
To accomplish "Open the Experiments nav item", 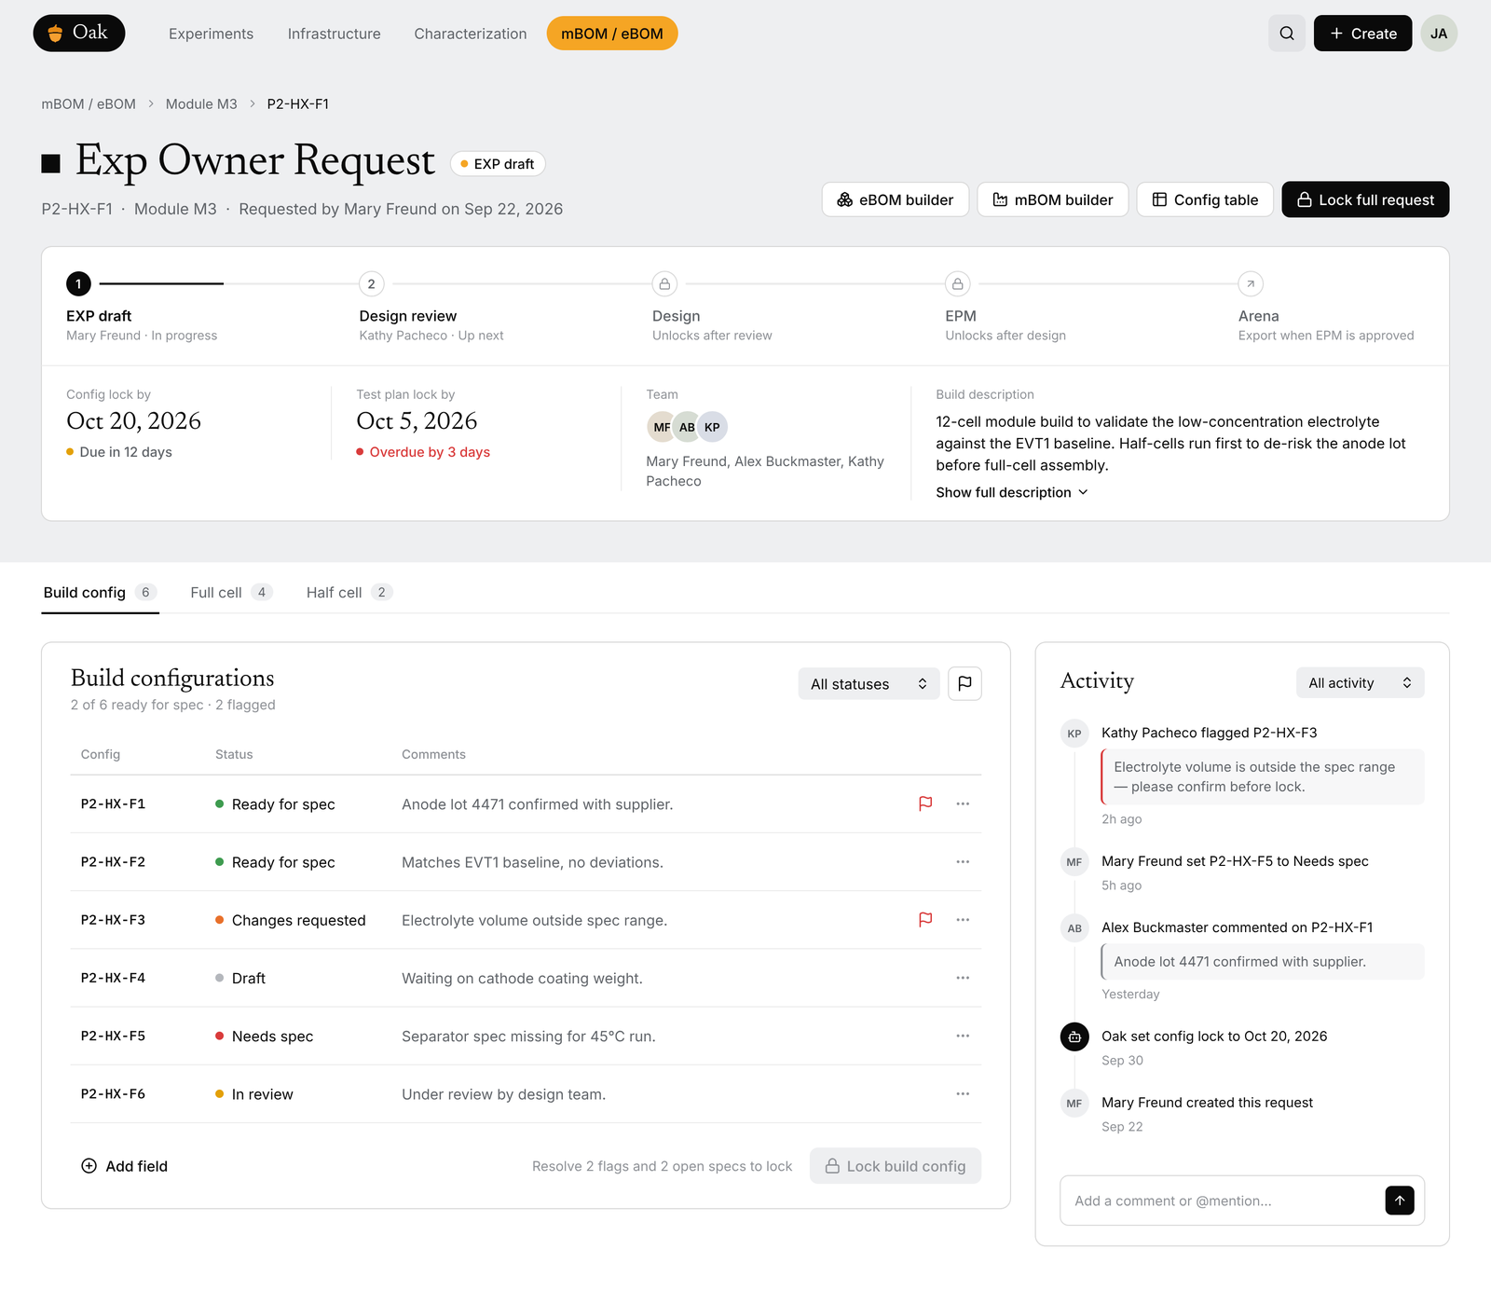I will click(211, 34).
